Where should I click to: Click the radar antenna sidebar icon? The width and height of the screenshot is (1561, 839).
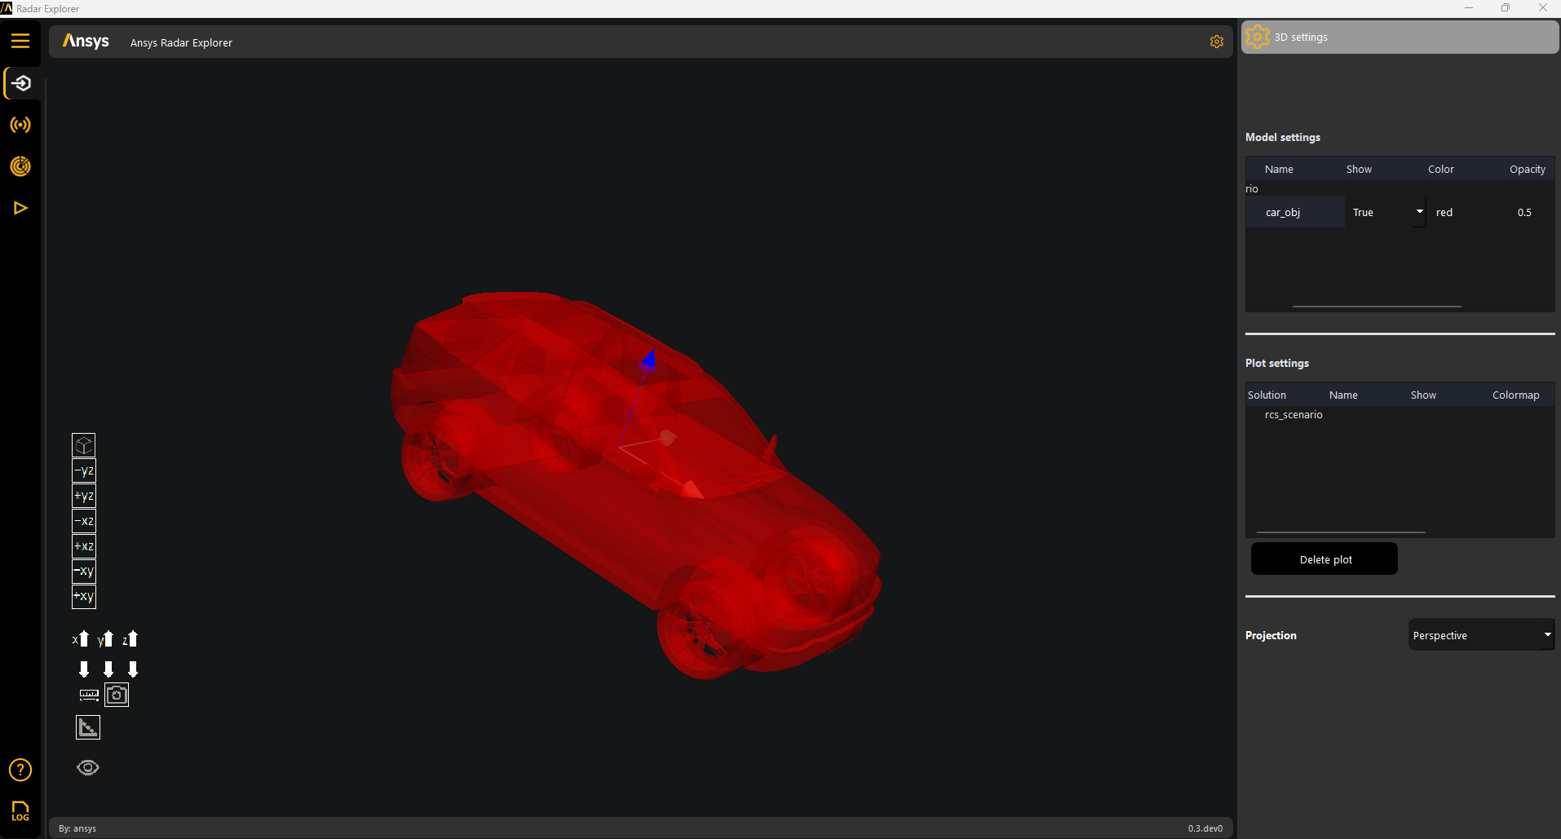[x=20, y=125]
